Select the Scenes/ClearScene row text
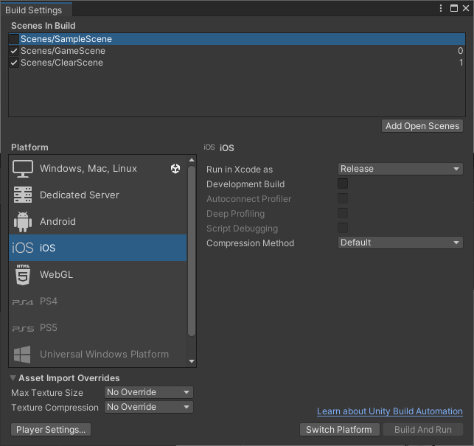Screen dimensions: 474x446 click(62, 63)
